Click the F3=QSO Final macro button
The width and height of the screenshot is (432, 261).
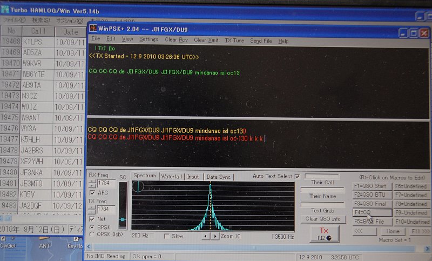coord(372,204)
